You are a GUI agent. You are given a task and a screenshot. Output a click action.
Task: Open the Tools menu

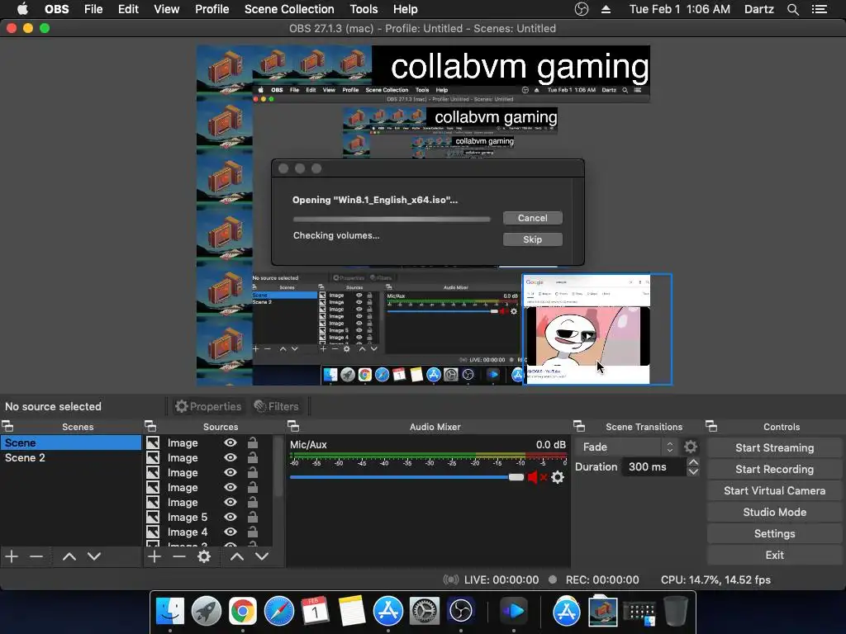tap(364, 9)
